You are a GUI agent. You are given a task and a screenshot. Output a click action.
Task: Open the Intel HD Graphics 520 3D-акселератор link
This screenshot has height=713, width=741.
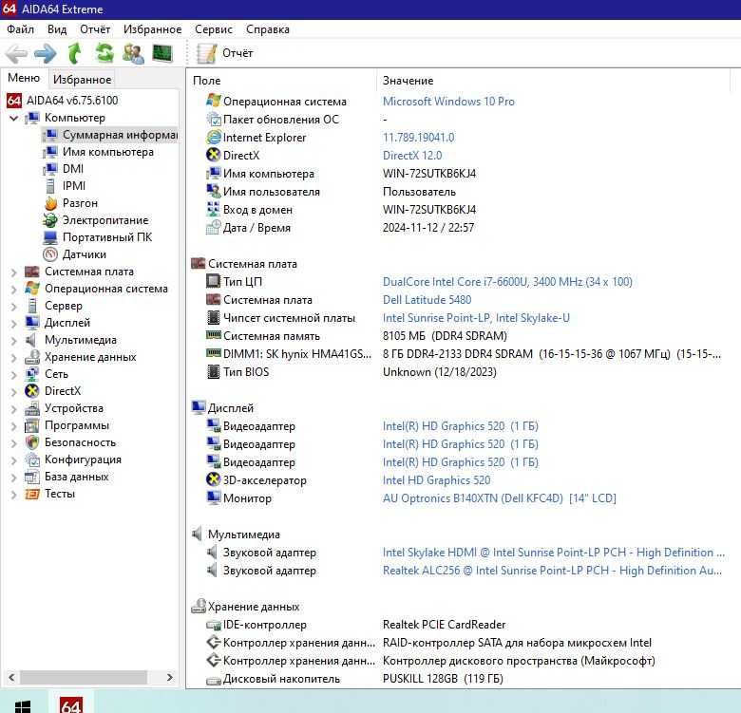click(x=436, y=480)
